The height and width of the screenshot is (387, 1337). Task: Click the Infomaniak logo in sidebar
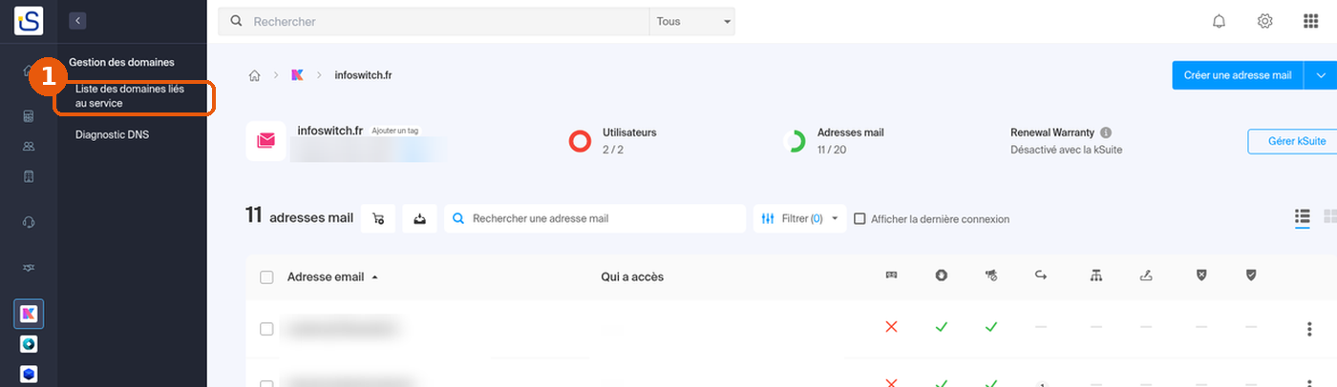29,20
